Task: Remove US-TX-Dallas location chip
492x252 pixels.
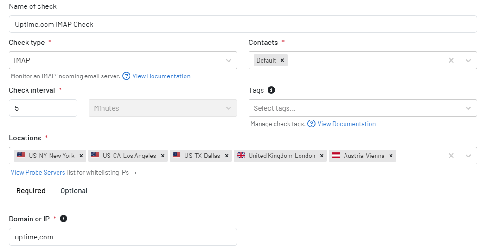Action: (227, 156)
